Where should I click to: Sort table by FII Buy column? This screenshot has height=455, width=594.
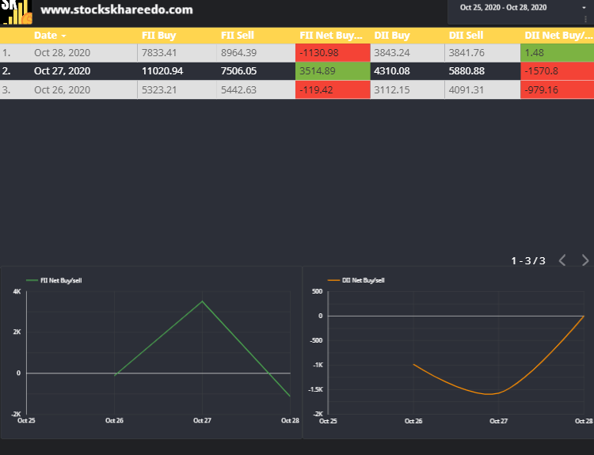click(x=158, y=35)
